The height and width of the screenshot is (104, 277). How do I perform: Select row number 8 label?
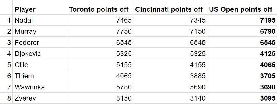[6, 98]
